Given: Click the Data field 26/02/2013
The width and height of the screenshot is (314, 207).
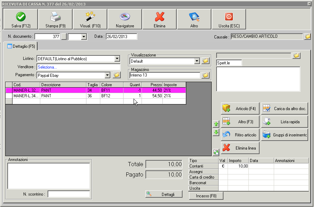Looking at the screenshot, I should pyautogui.click(x=121, y=37).
